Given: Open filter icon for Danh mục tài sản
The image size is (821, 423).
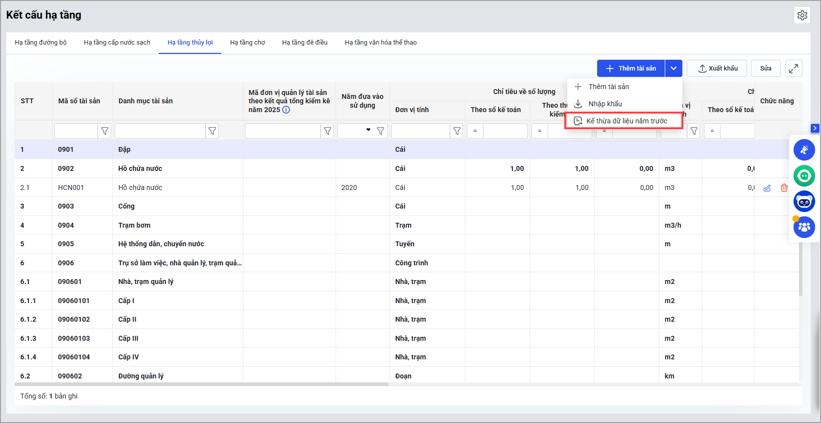Looking at the screenshot, I should [212, 131].
